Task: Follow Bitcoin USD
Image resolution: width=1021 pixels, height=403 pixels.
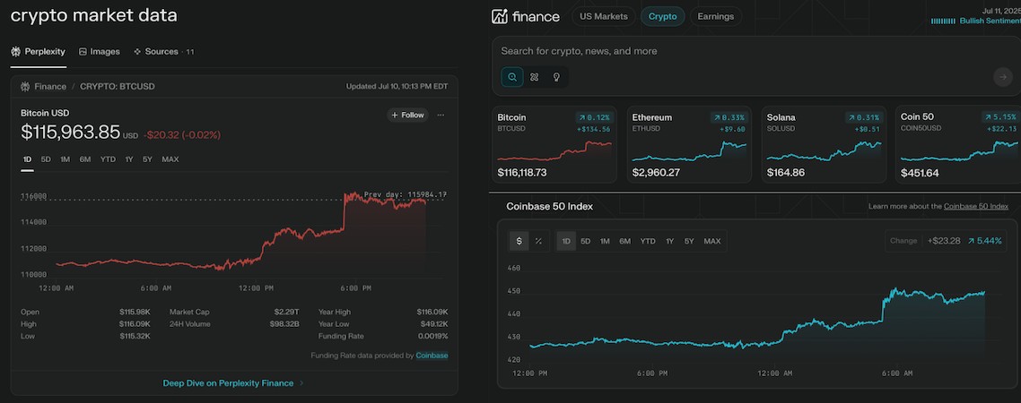Action: tap(407, 115)
